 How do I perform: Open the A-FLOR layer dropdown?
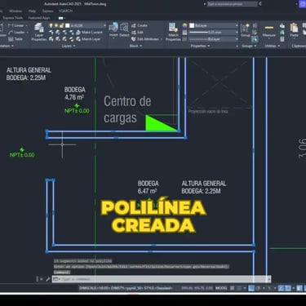104,25
